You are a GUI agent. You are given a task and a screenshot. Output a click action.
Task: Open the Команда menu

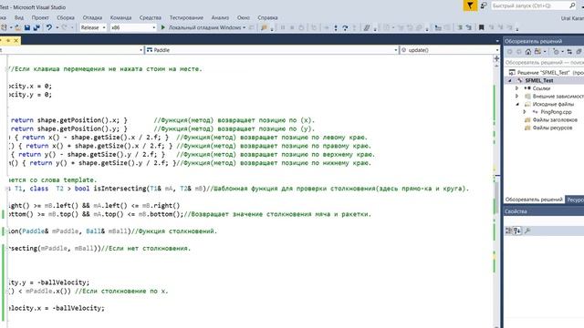pos(120,17)
